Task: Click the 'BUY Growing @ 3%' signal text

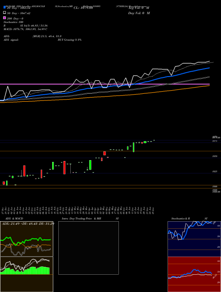Action: click(69, 40)
